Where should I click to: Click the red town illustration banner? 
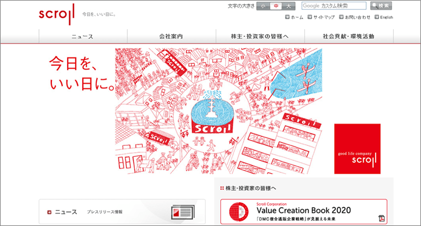(219, 111)
